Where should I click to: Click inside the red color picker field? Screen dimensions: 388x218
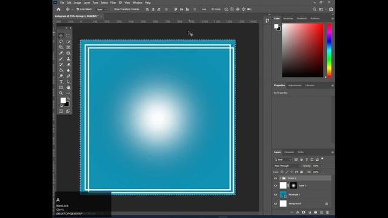[303, 50]
